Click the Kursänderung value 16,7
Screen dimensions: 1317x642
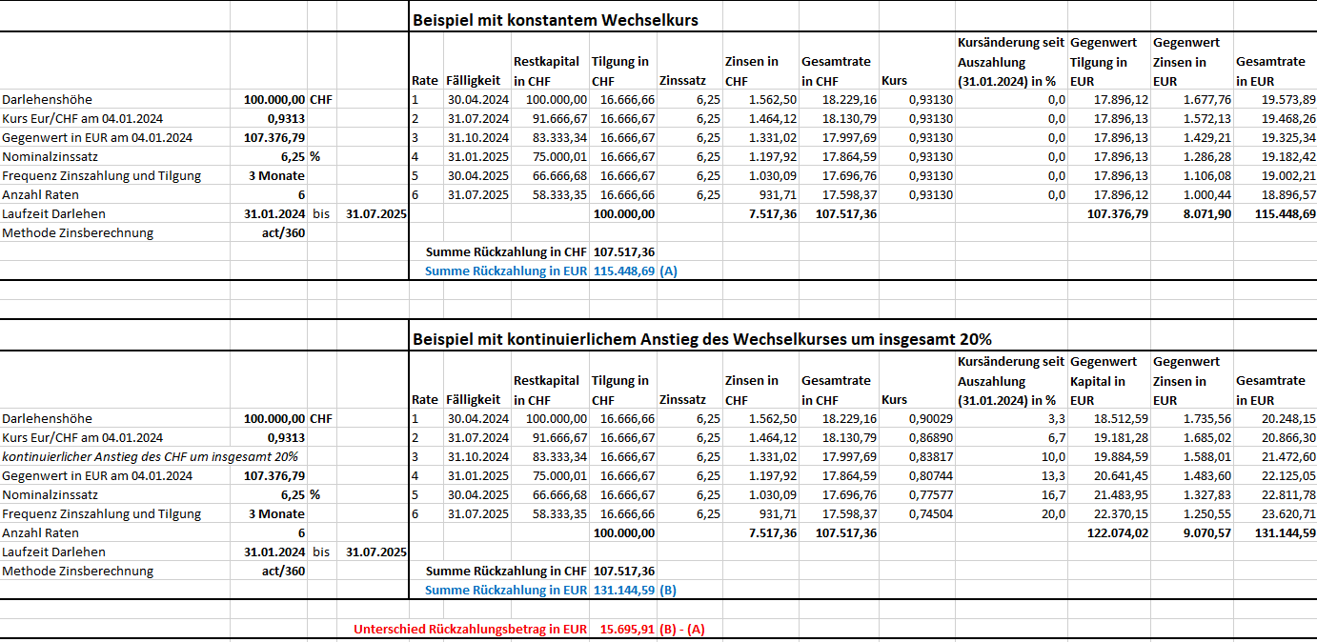(x=1053, y=494)
